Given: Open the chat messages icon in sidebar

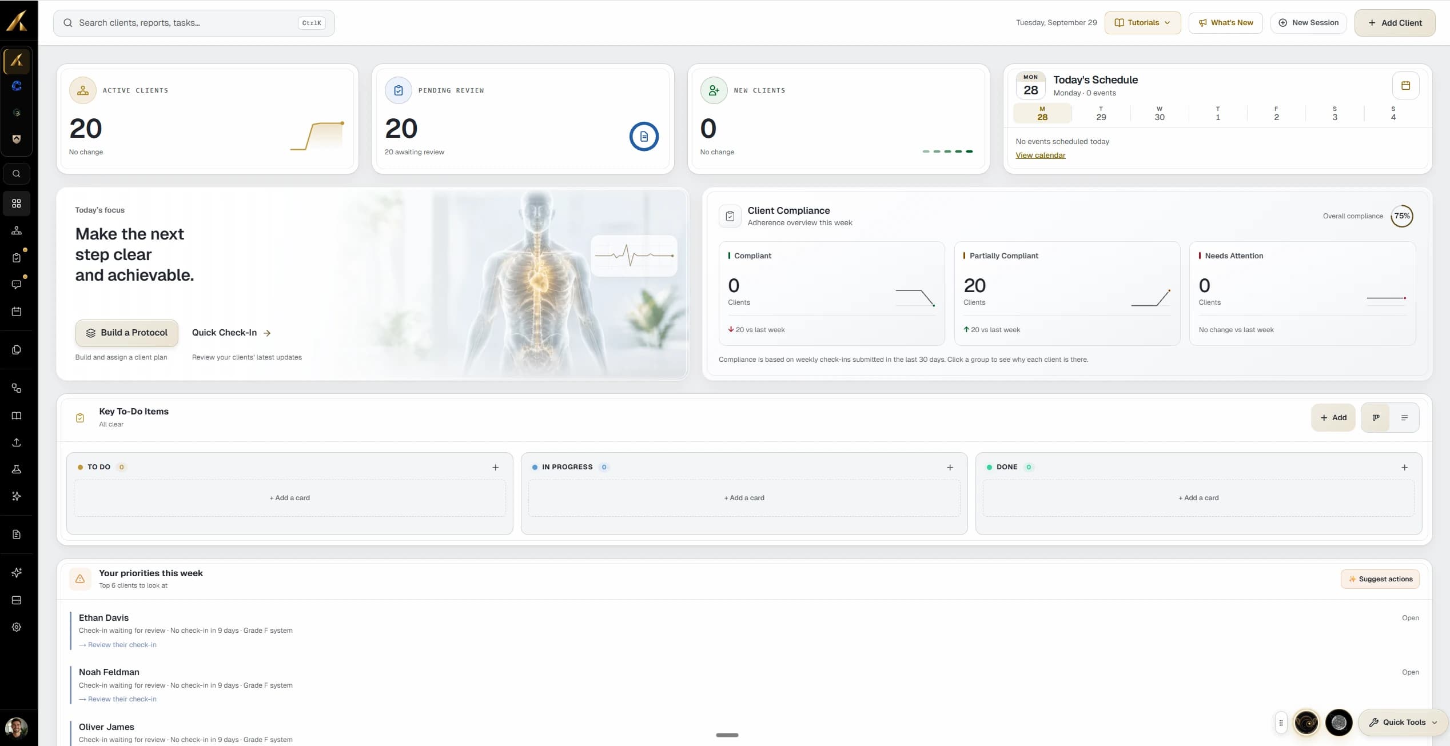Looking at the screenshot, I should pyautogui.click(x=17, y=285).
